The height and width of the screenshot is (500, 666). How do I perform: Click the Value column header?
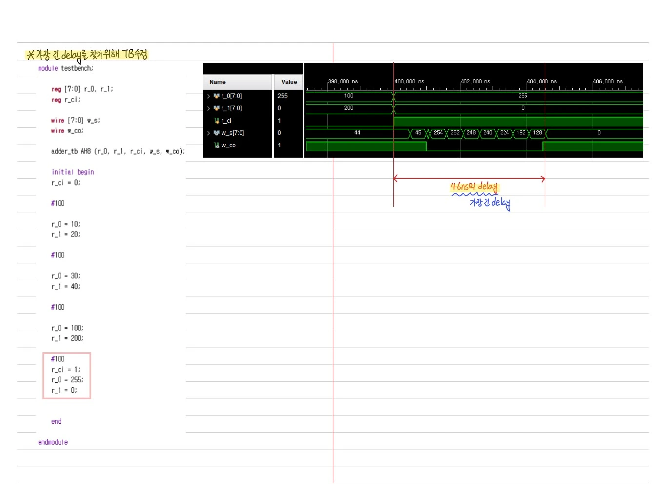(x=289, y=82)
